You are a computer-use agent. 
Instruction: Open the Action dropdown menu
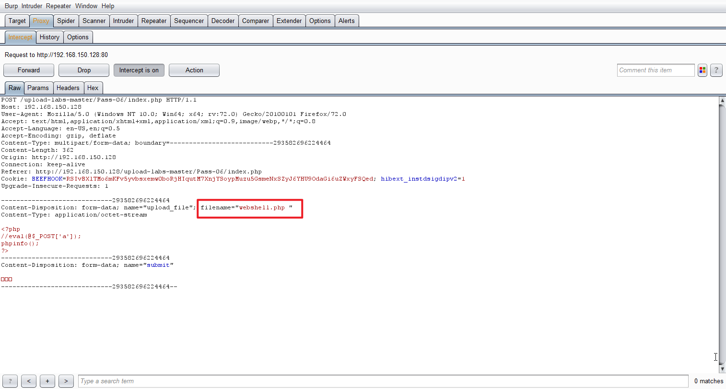tap(194, 70)
